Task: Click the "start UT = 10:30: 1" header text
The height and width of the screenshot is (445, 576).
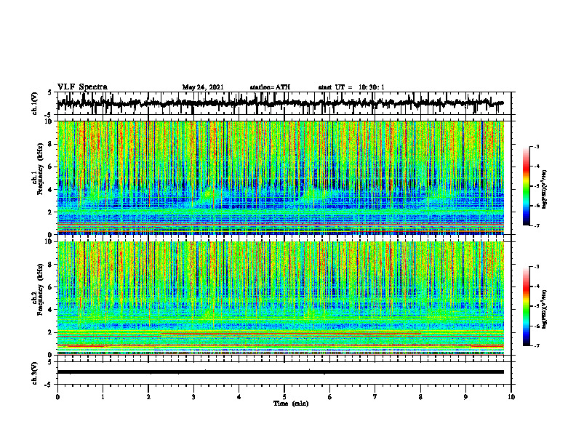Action: (351, 87)
